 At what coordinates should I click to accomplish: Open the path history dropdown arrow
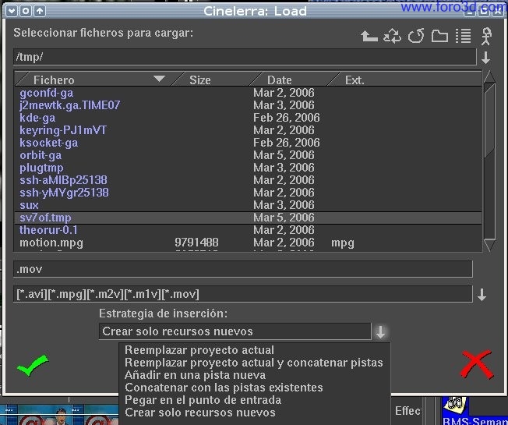tap(485, 58)
